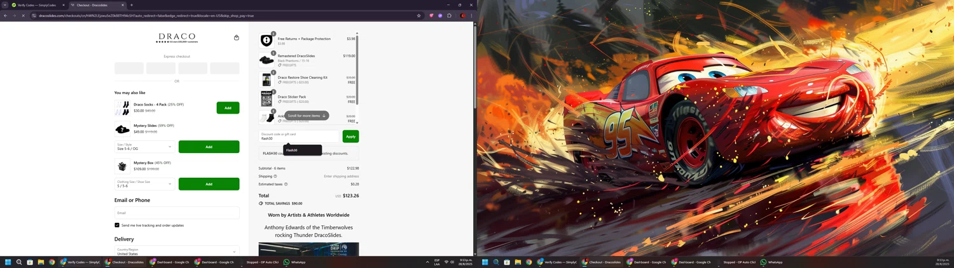Image resolution: width=954 pixels, height=268 pixels.
Task: Open Search on the browser monitor taskbar
Action: [19, 262]
